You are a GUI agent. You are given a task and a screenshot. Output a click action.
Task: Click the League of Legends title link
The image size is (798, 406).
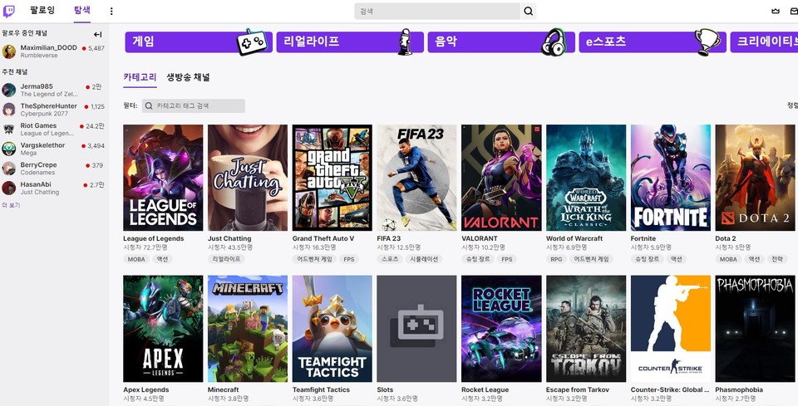click(x=153, y=238)
